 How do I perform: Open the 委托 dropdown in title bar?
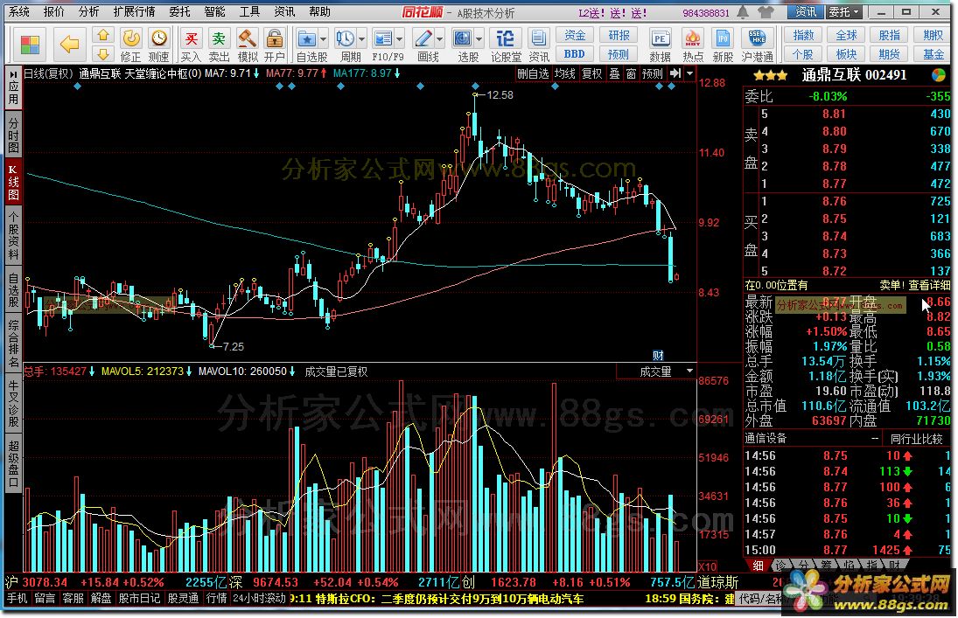tap(843, 11)
